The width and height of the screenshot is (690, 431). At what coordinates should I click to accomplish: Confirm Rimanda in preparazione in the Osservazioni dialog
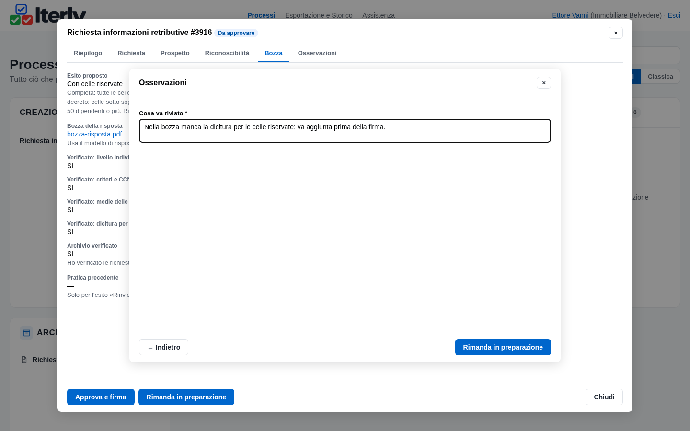503,347
